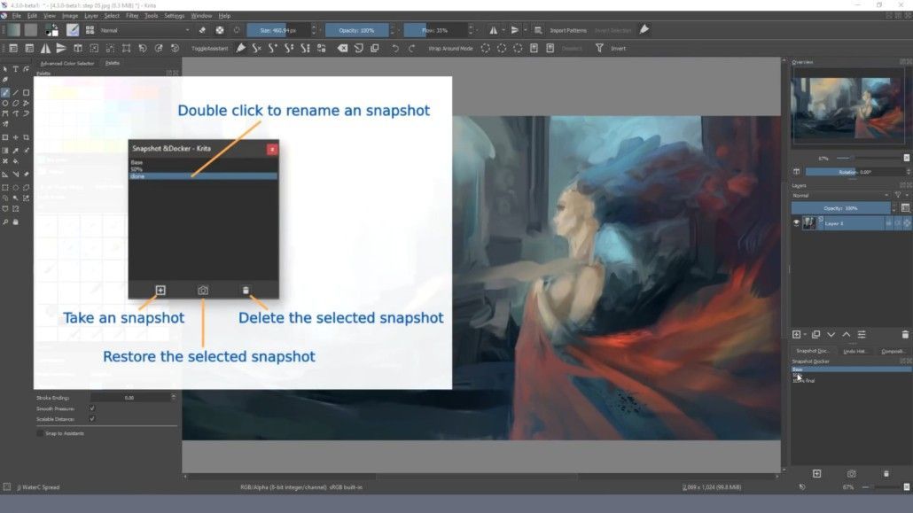Click the Redo arrow in toolbar

(x=411, y=49)
